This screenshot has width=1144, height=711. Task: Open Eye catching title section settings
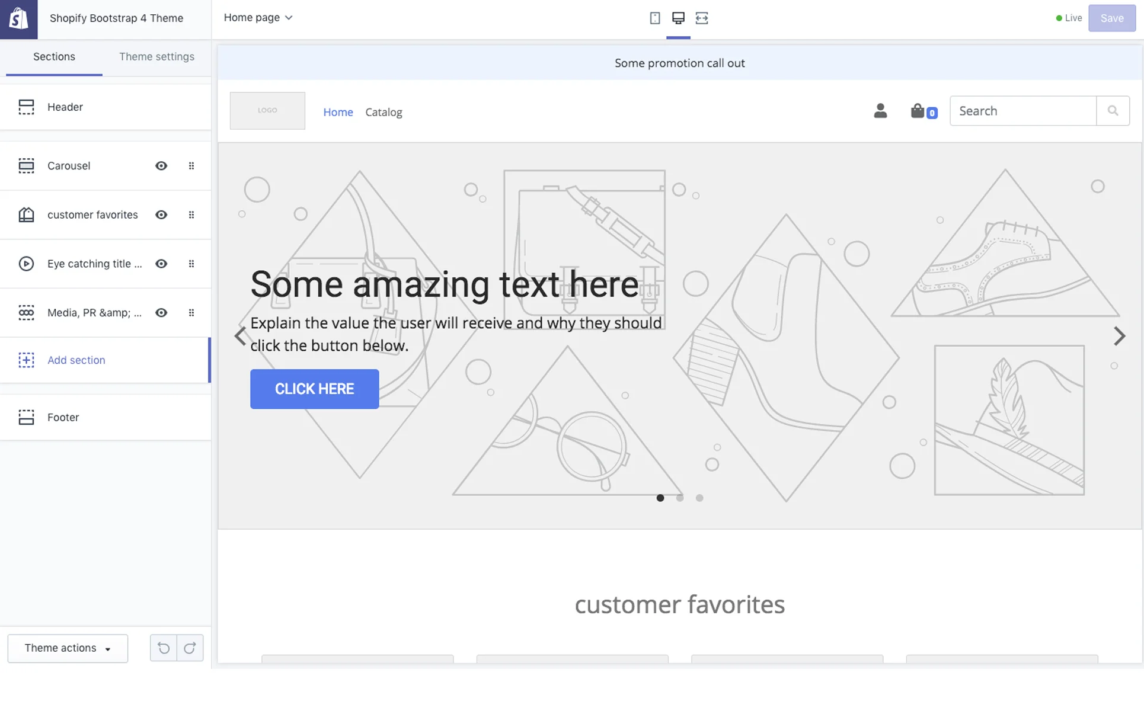(x=95, y=264)
